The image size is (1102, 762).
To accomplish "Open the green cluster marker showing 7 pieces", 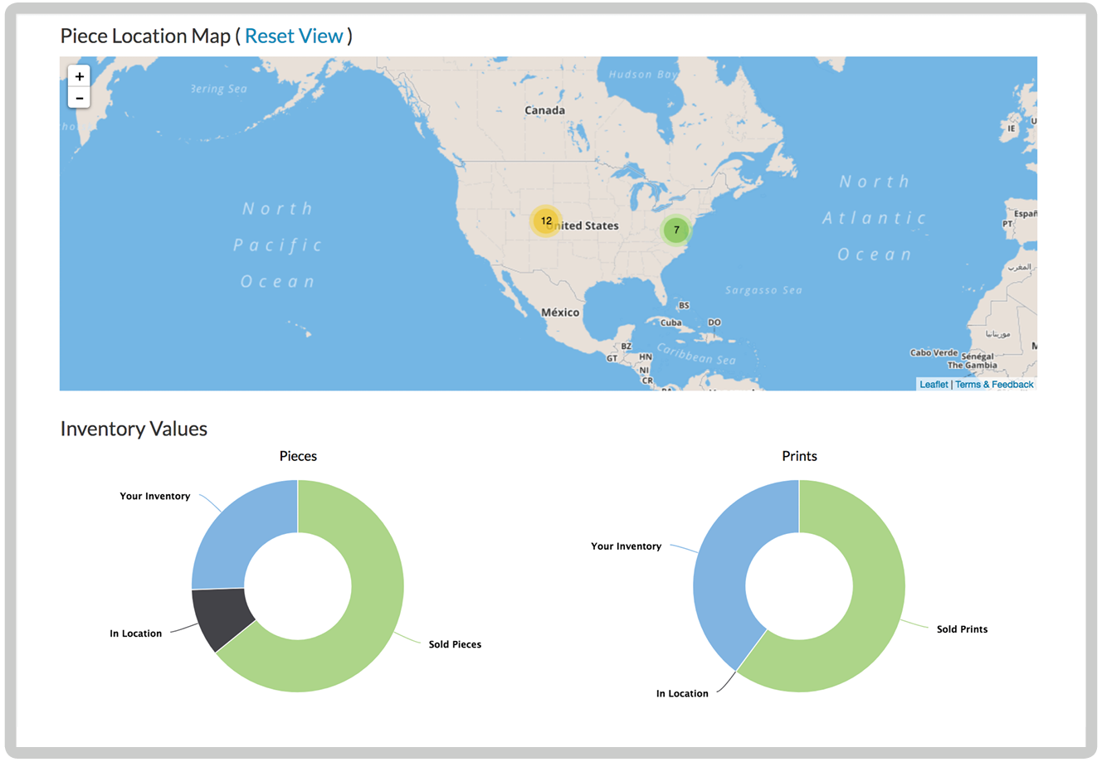I will click(x=676, y=230).
